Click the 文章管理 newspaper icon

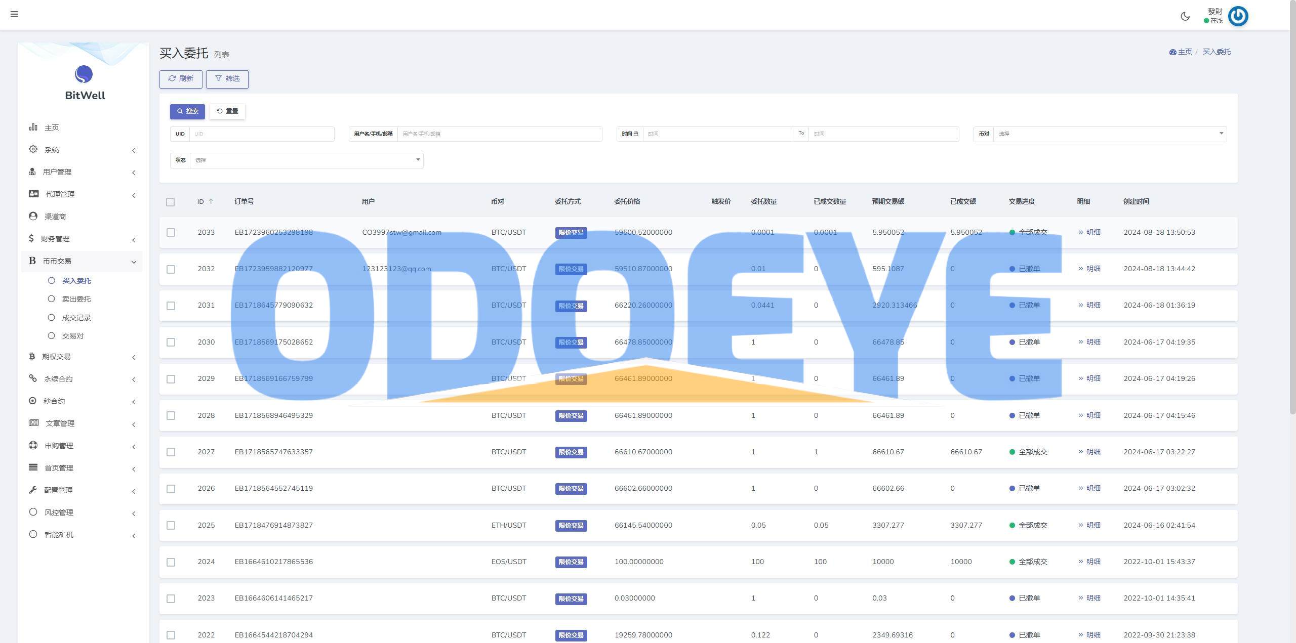(x=34, y=423)
